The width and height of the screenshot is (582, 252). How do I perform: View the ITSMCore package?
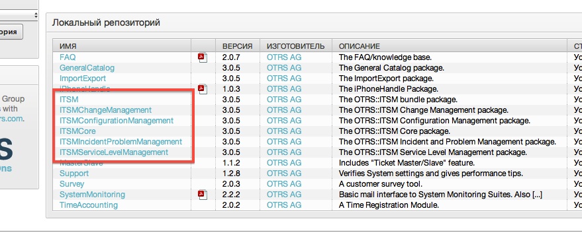(77, 131)
